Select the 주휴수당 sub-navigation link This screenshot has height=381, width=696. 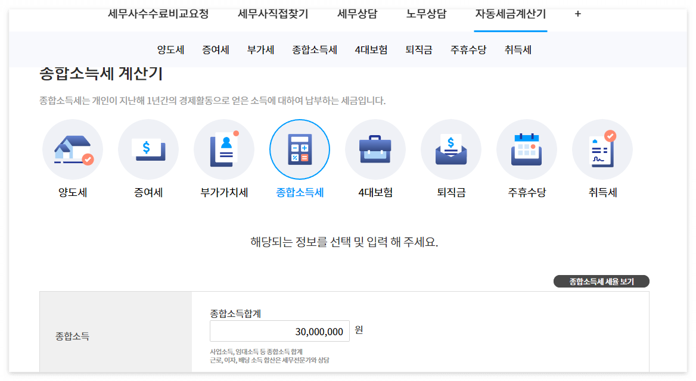[468, 51]
